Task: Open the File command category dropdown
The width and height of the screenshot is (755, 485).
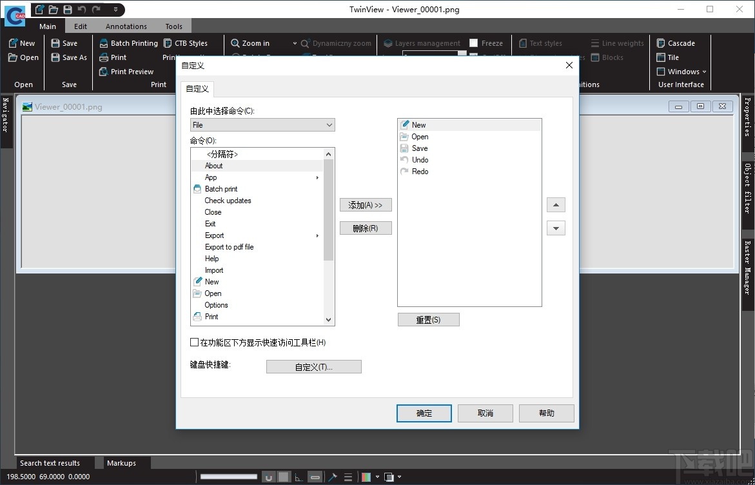Action: tap(262, 125)
